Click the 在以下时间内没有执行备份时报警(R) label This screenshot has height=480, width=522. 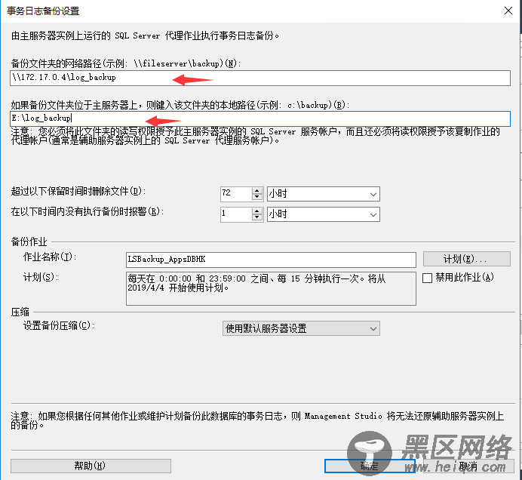pos(88,211)
